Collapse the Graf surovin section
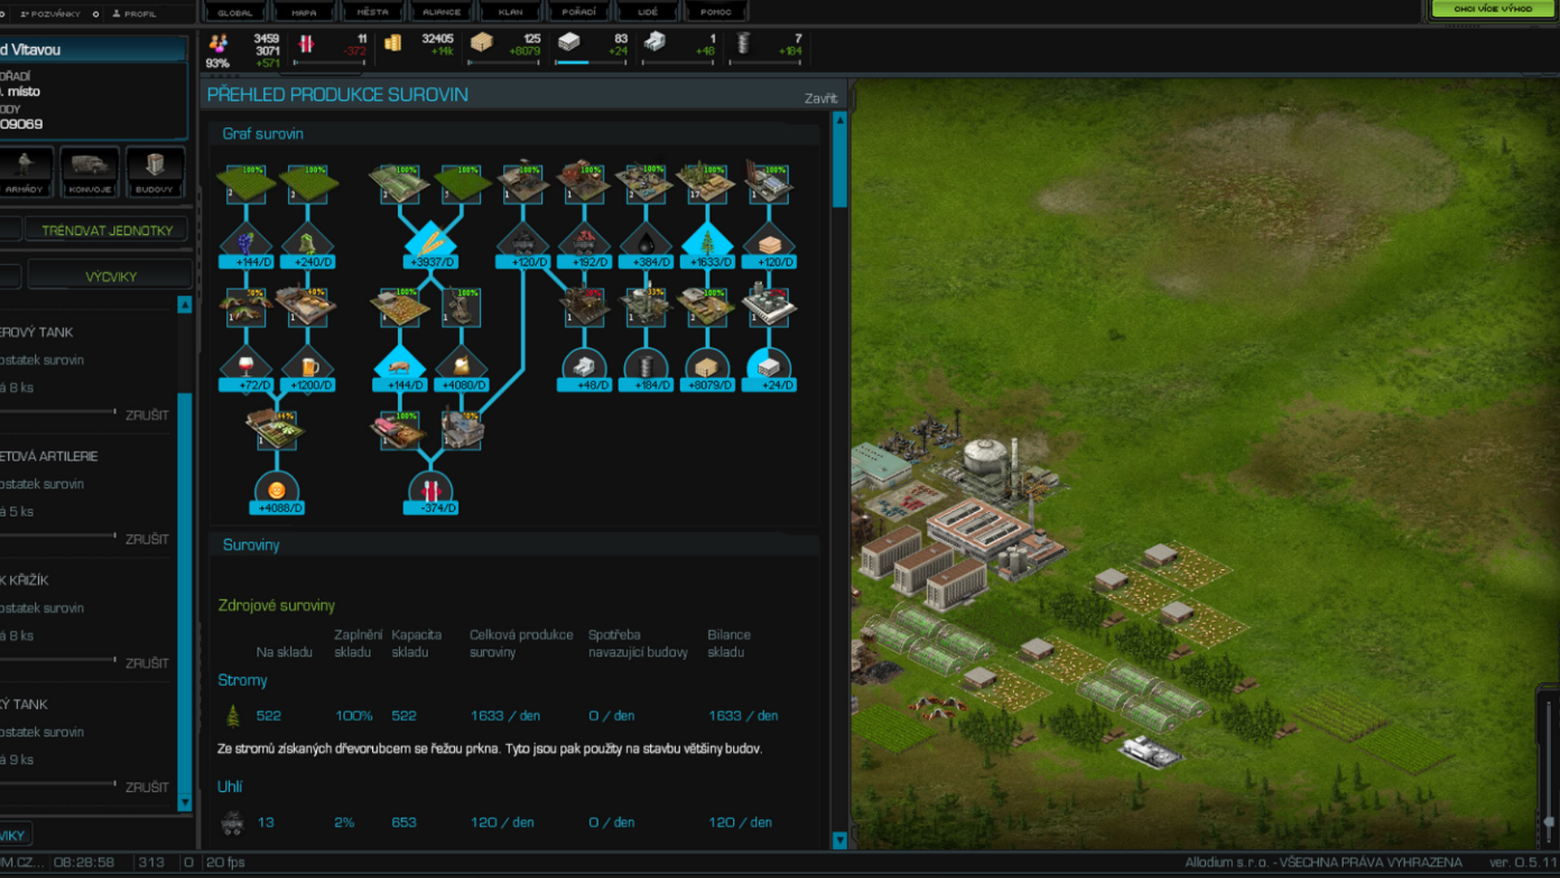The width and height of the screenshot is (1560, 878). 264,133
